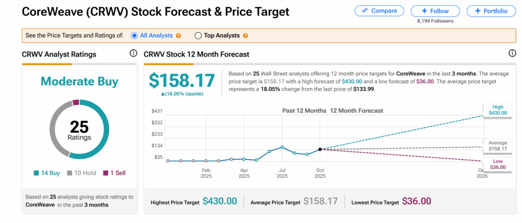Click the maroon Sell legend swatch
Screen dimensions: 522x223
point(106,173)
